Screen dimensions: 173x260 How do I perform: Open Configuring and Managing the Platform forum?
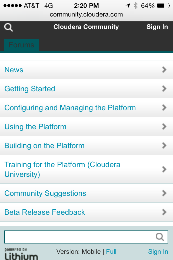click(x=70, y=108)
